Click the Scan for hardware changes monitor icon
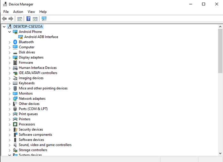The image size is (223, 162). [44, 19]
